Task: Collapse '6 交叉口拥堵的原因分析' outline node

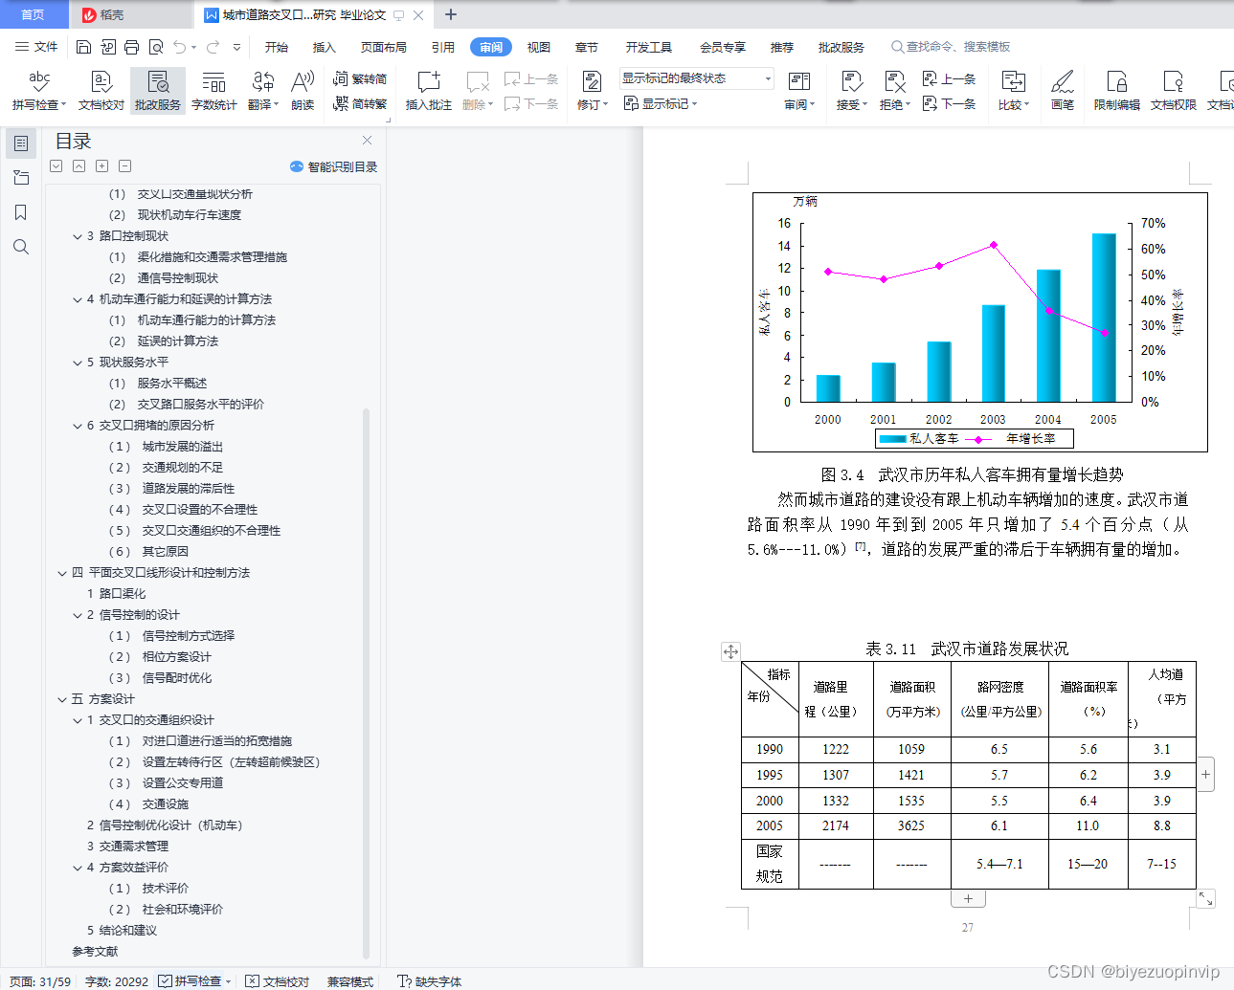Action: click(x=78, y=426)
